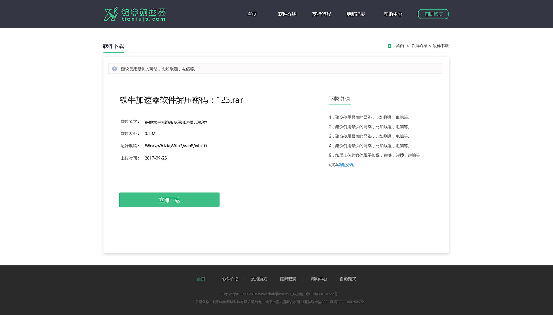The height and width of the screenshot is (315, 553).
Task: Click 软件介绍 in the breadcrumb trail
Action: (419, 46)
